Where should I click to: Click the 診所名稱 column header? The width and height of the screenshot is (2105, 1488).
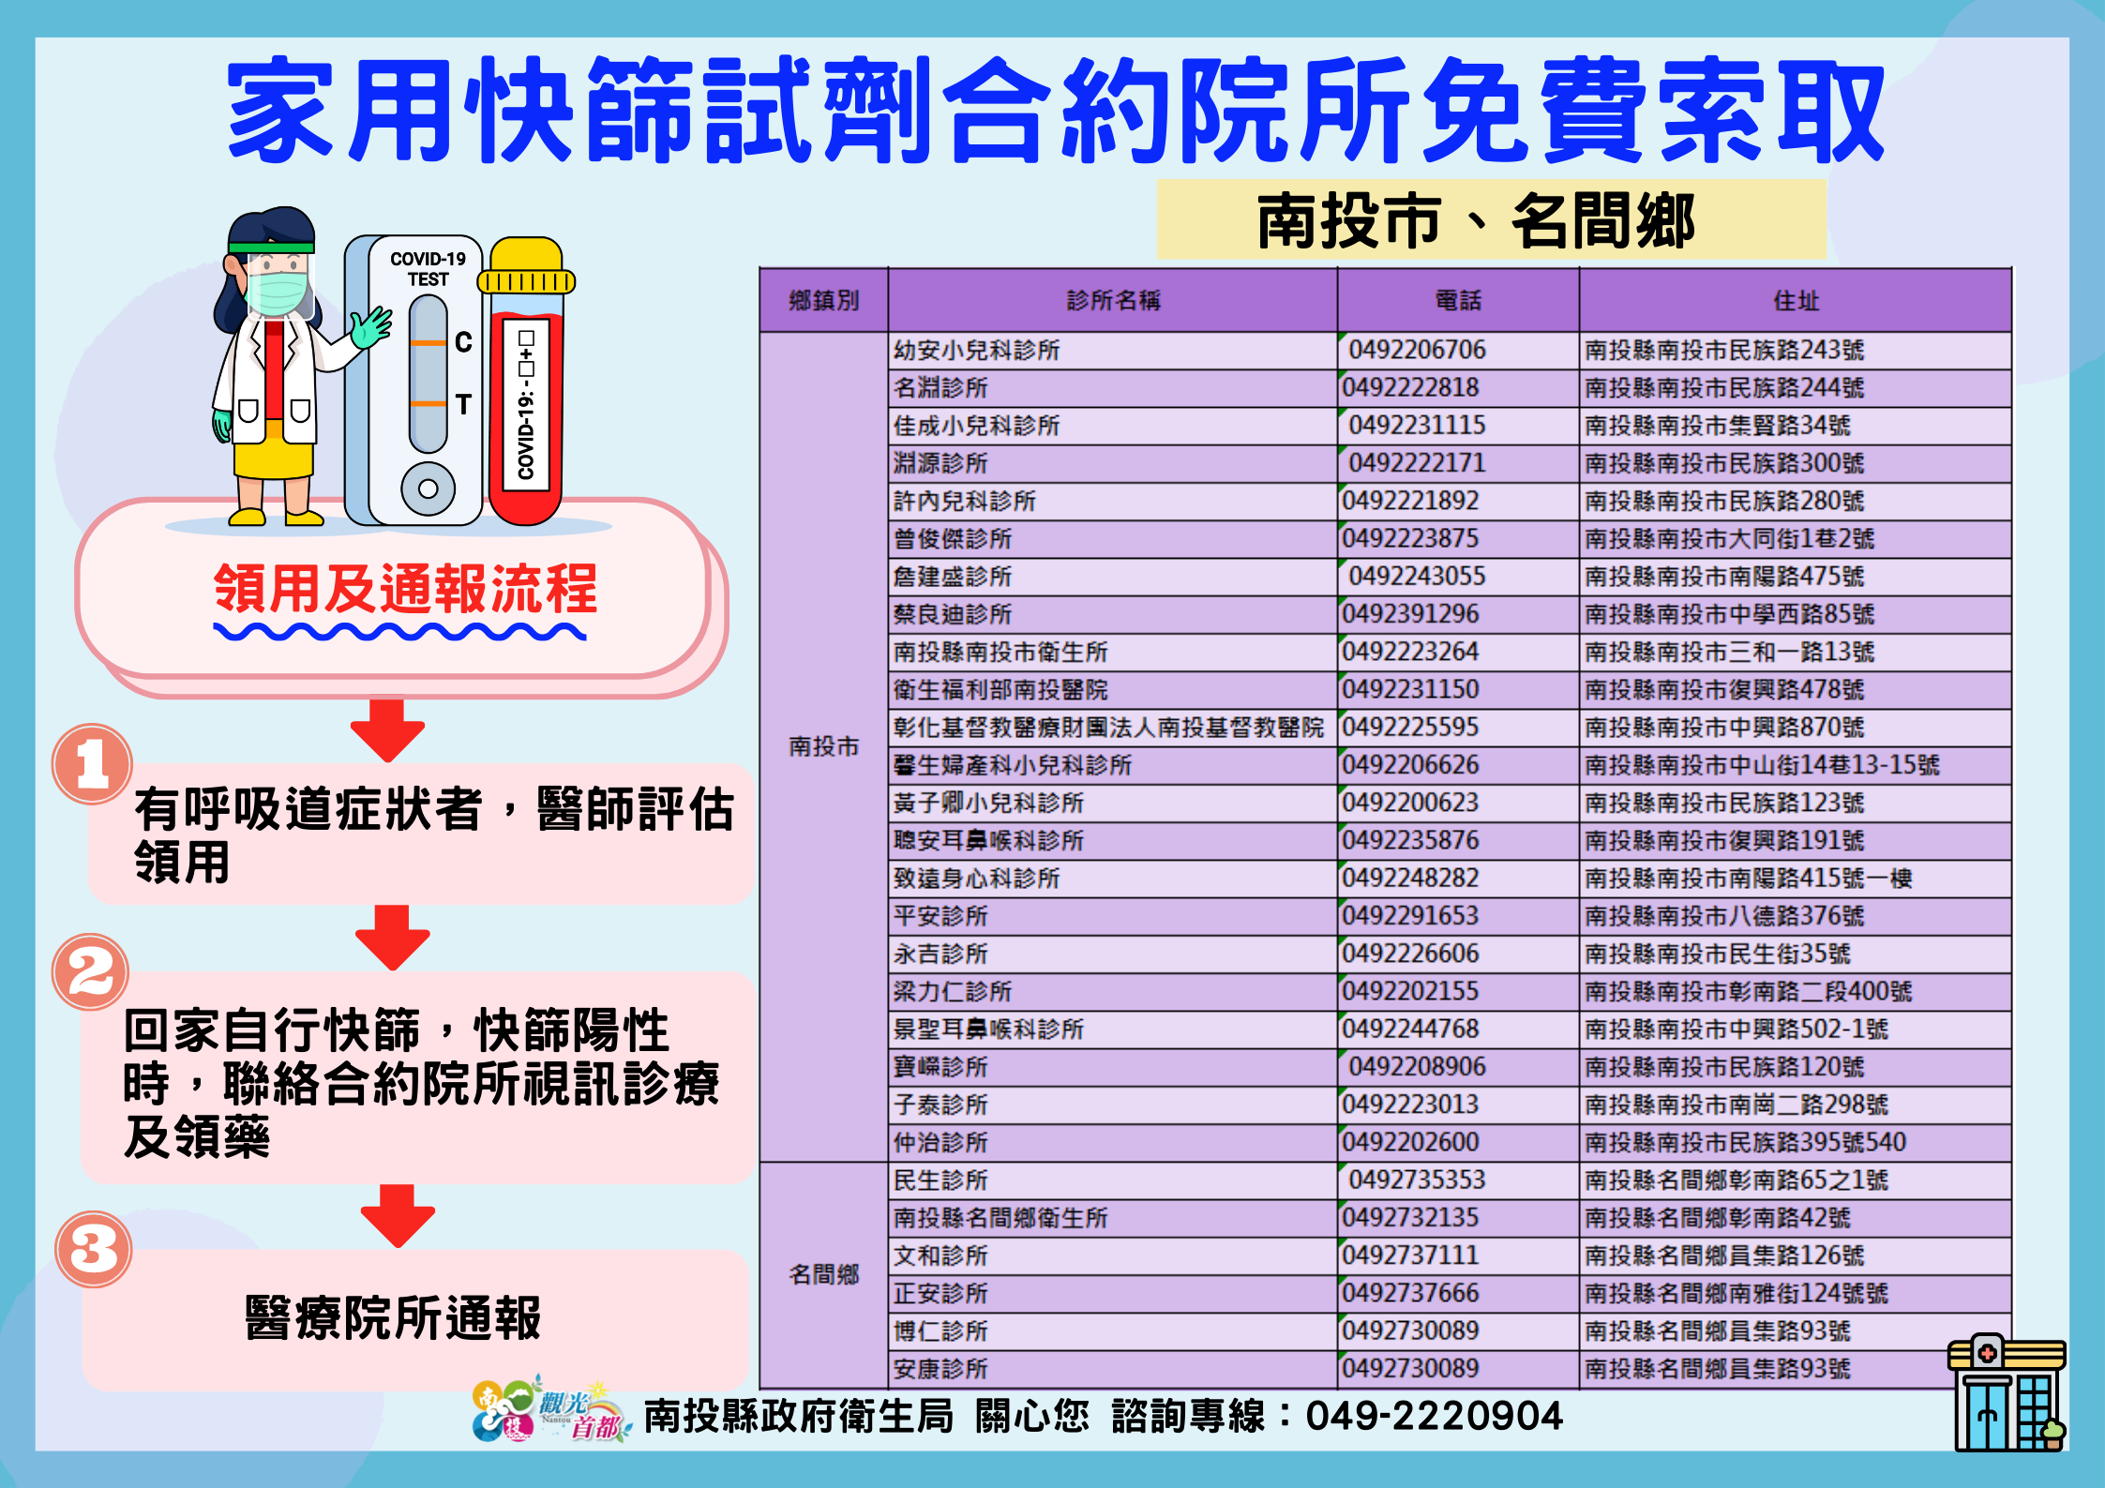pyautogui.click(x=1113, y=300)
